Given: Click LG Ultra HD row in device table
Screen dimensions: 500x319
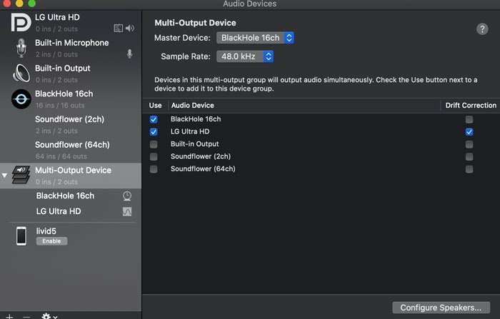Looking at the screenshot, I should pos(321,131).
